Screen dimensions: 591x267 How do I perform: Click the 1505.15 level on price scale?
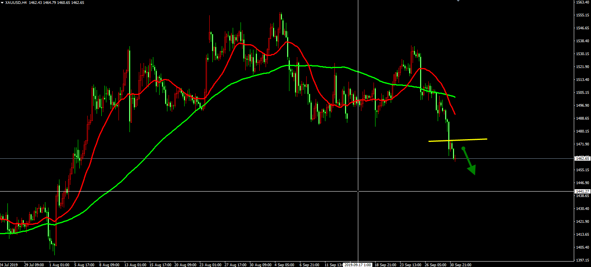(583, 93)
